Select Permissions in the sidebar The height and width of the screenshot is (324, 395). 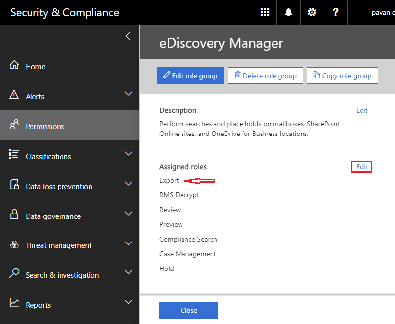(x=69, y=125)
